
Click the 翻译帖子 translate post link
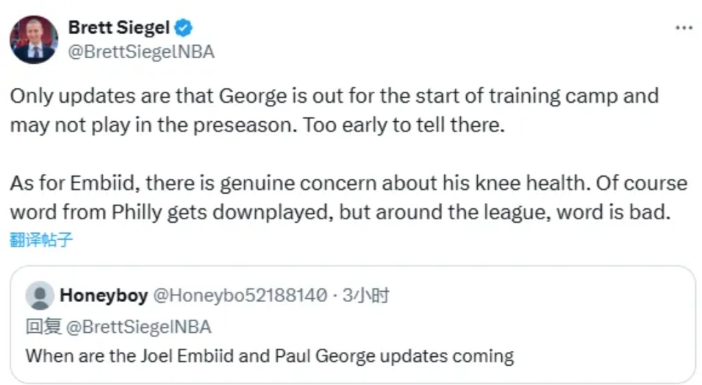[40, 240]
